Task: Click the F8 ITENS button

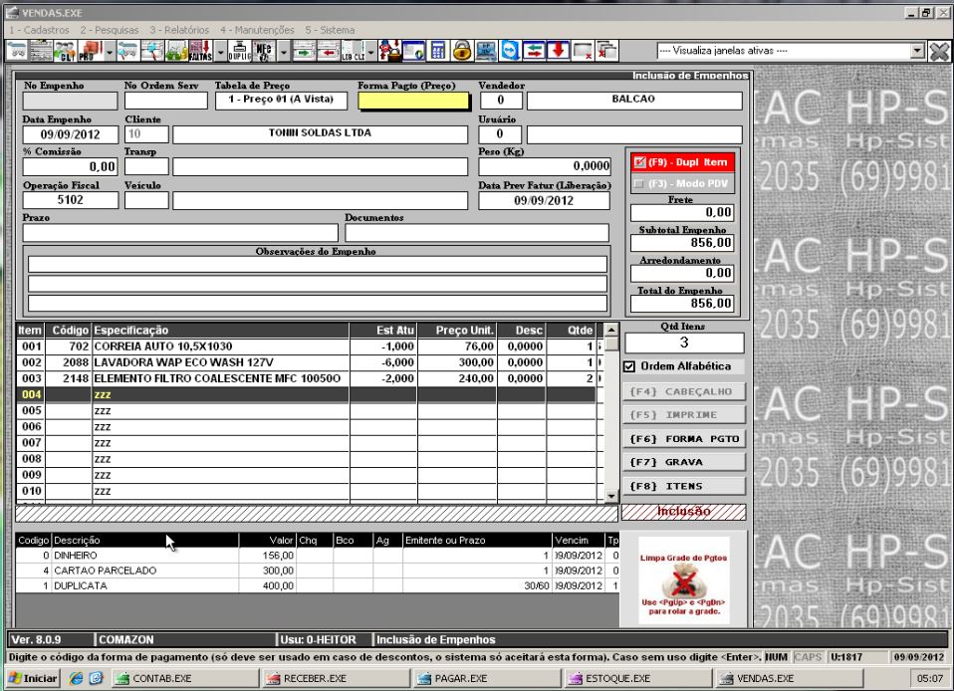Action: 684,486
